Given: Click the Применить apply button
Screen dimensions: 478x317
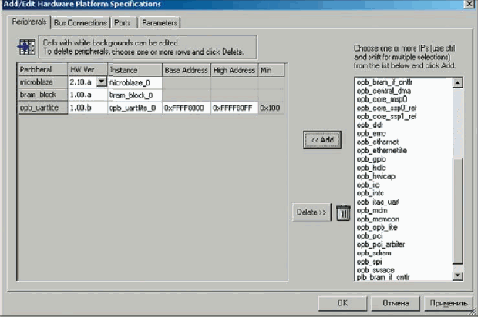Looking at the screenshot, I should tap(448, 302).
